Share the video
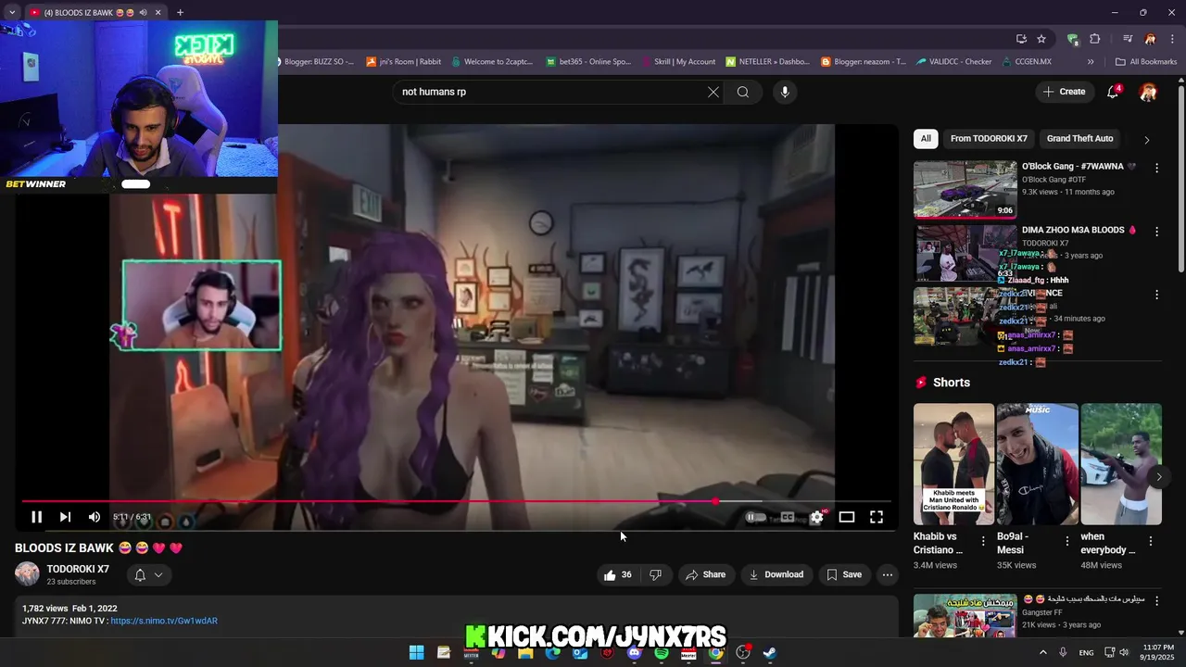Image resolution: width=1186 pixels, height=667 pixels. click(705, 574)
